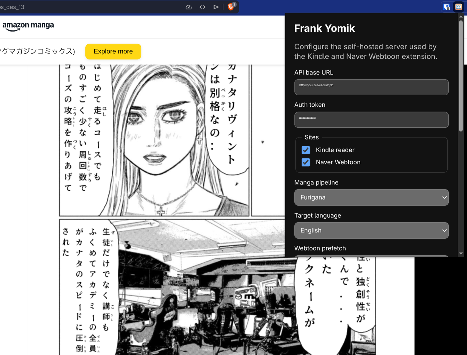Click the Target language label
Image resolution: width=467 pixels, height=355 pixels.
click(x=318, y=215)
